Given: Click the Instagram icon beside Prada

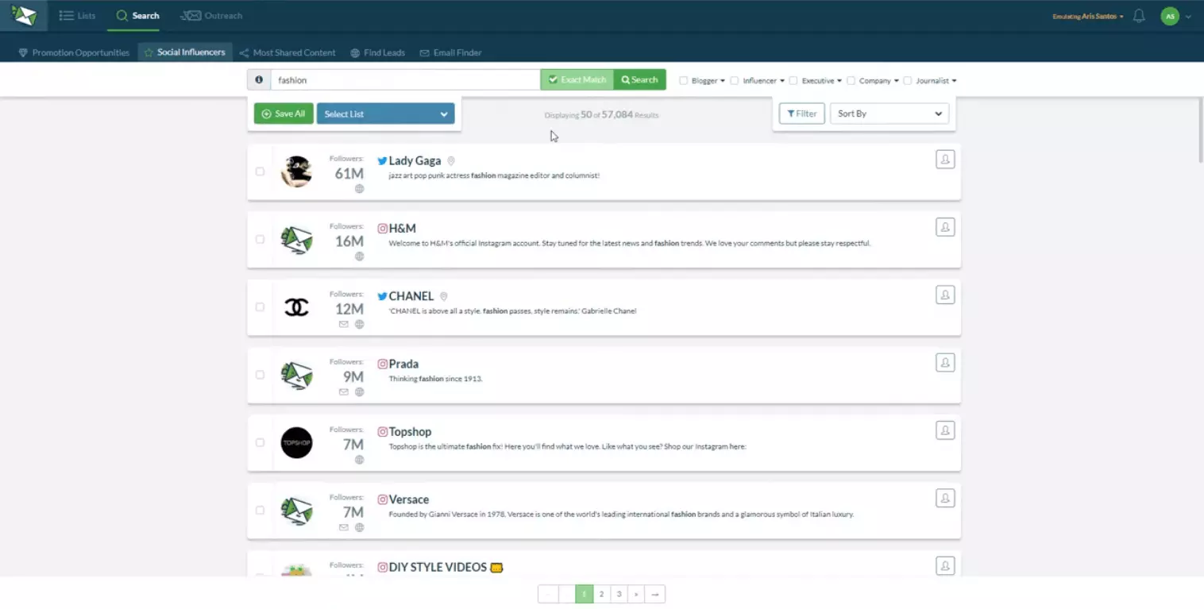Looking at the screenshot, I should 382,364.
